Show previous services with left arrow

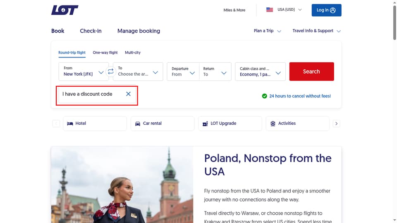tap(56, 123)
